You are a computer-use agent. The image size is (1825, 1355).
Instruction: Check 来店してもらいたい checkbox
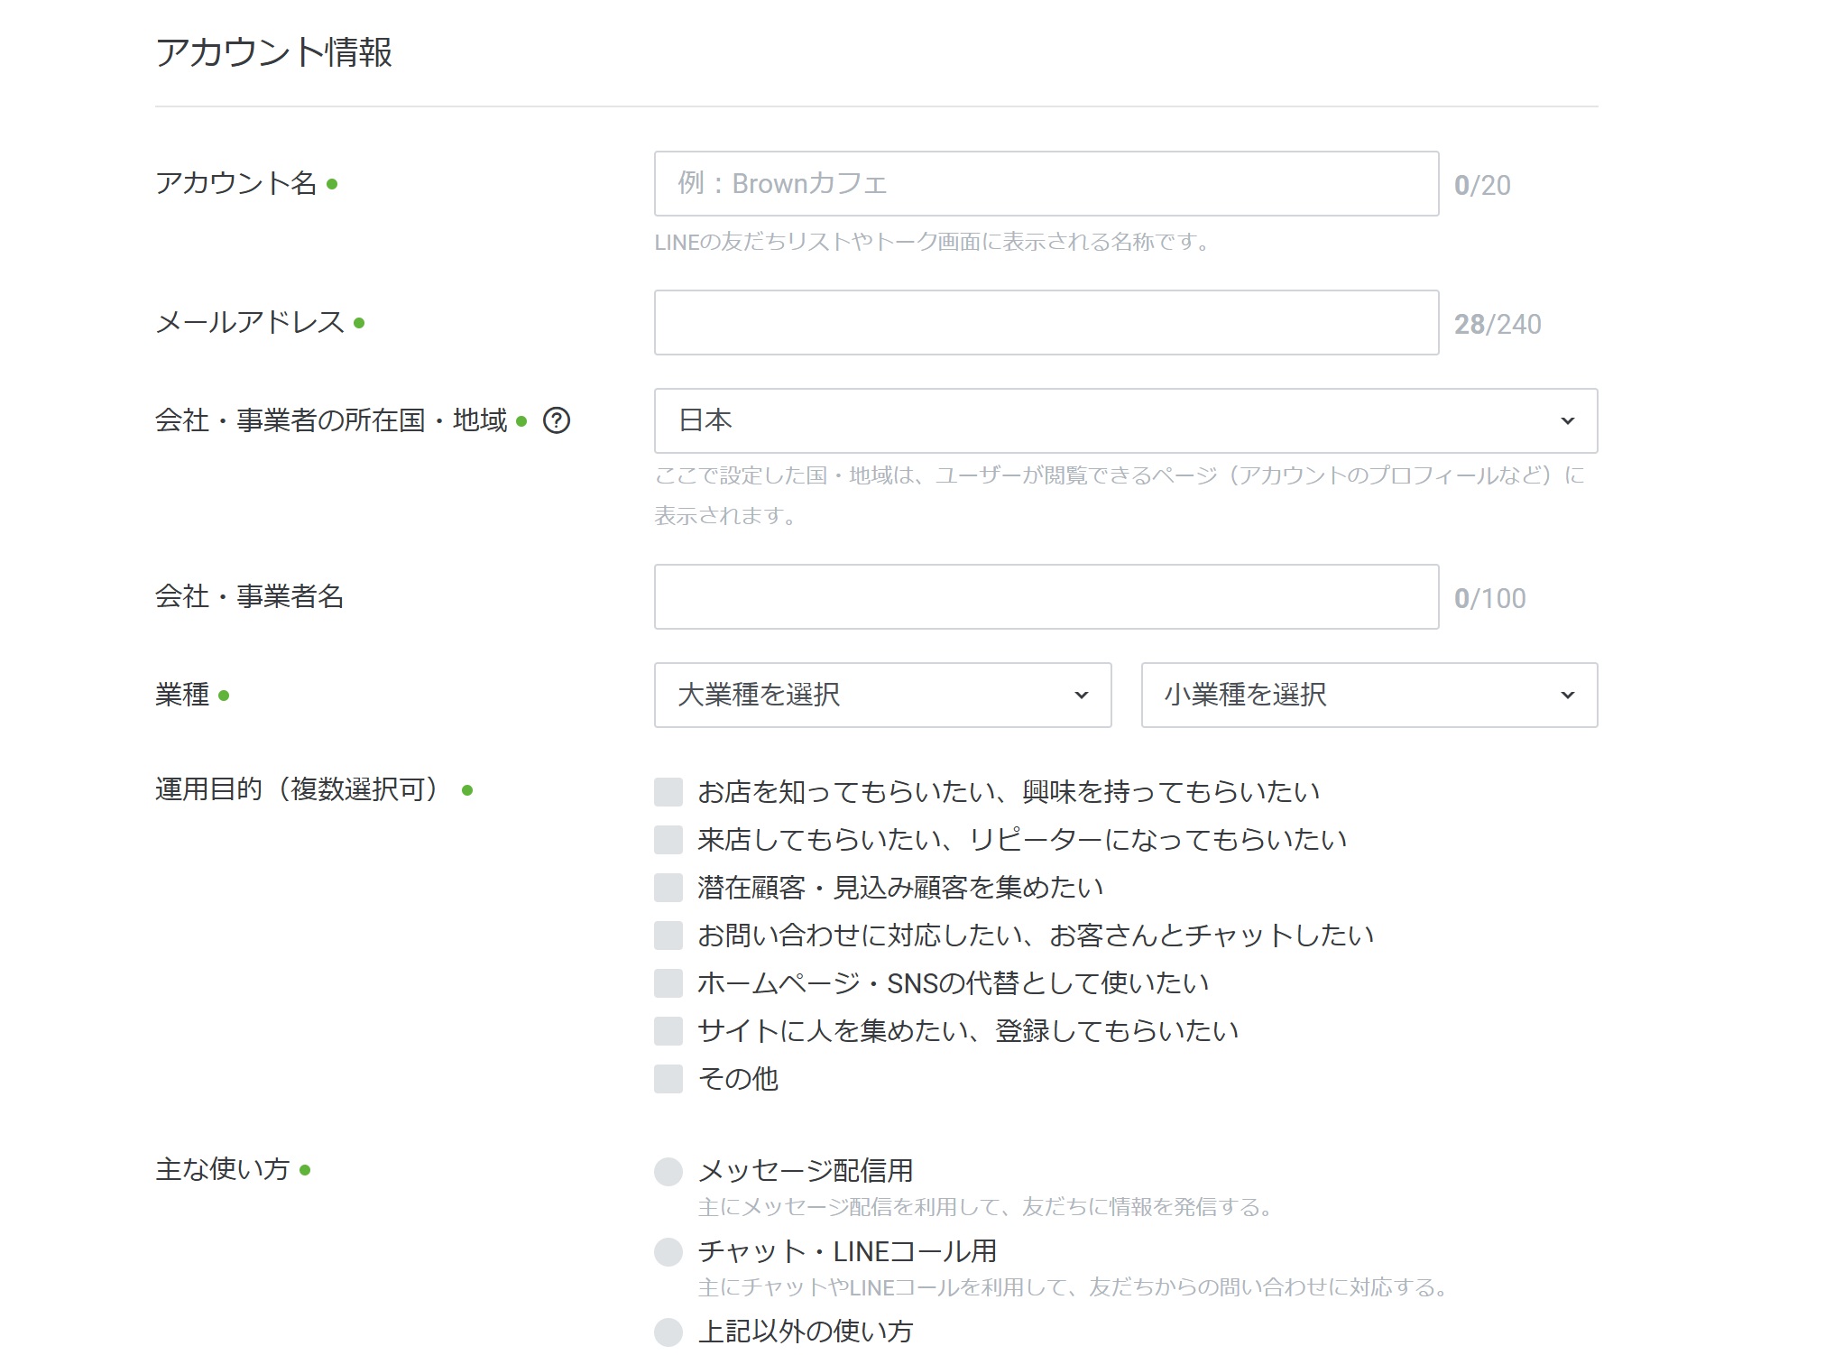[x=668, y=840]
